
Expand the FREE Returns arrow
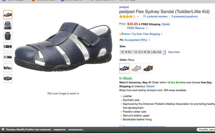pyautogui.click(x=147, y=28)
